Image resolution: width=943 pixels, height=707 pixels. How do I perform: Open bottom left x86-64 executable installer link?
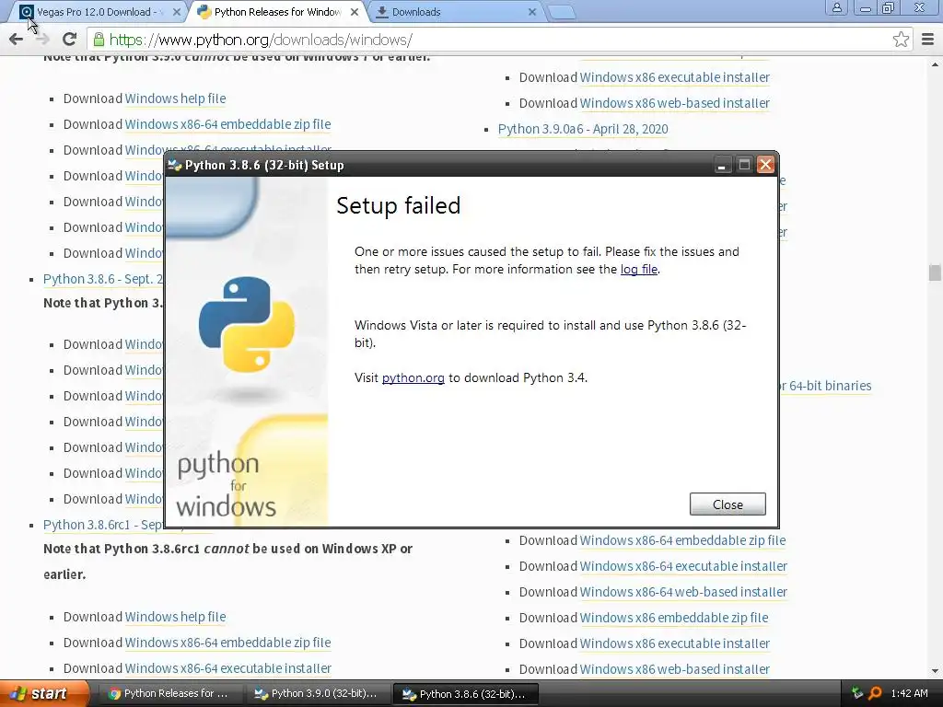tap(228, 668)
